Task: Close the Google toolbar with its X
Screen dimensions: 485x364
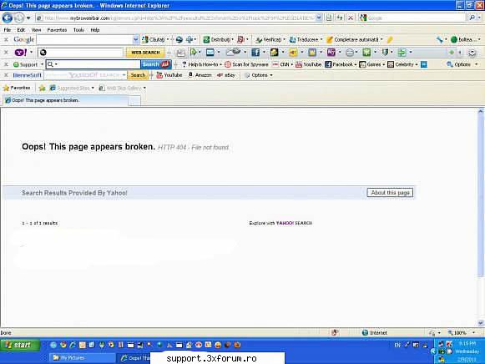Action: (6, 39)
